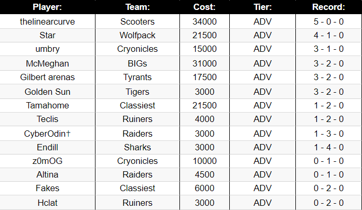Select the Wolfpack team cell

pyautogui.click(x=137, y=35)
